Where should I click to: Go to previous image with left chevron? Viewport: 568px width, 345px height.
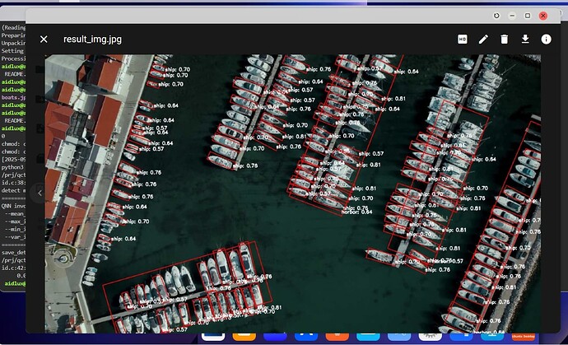[x=39, y=193]
